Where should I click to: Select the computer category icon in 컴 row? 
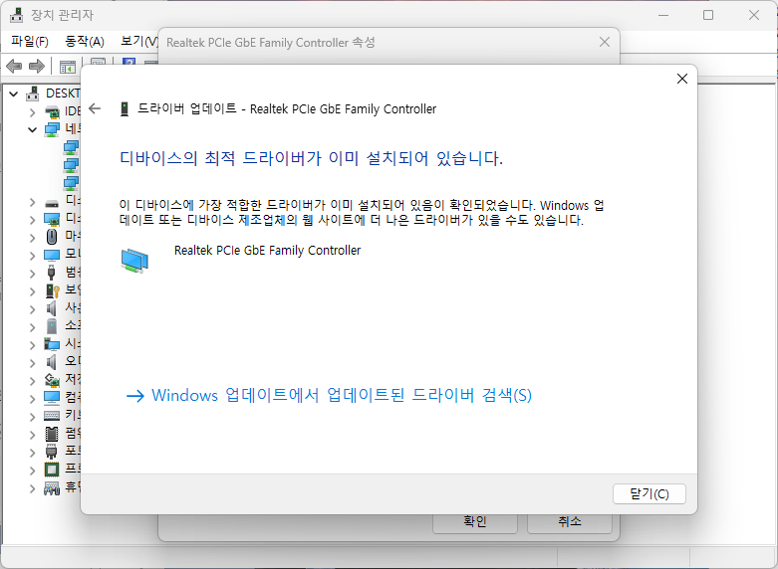point(52,398)
